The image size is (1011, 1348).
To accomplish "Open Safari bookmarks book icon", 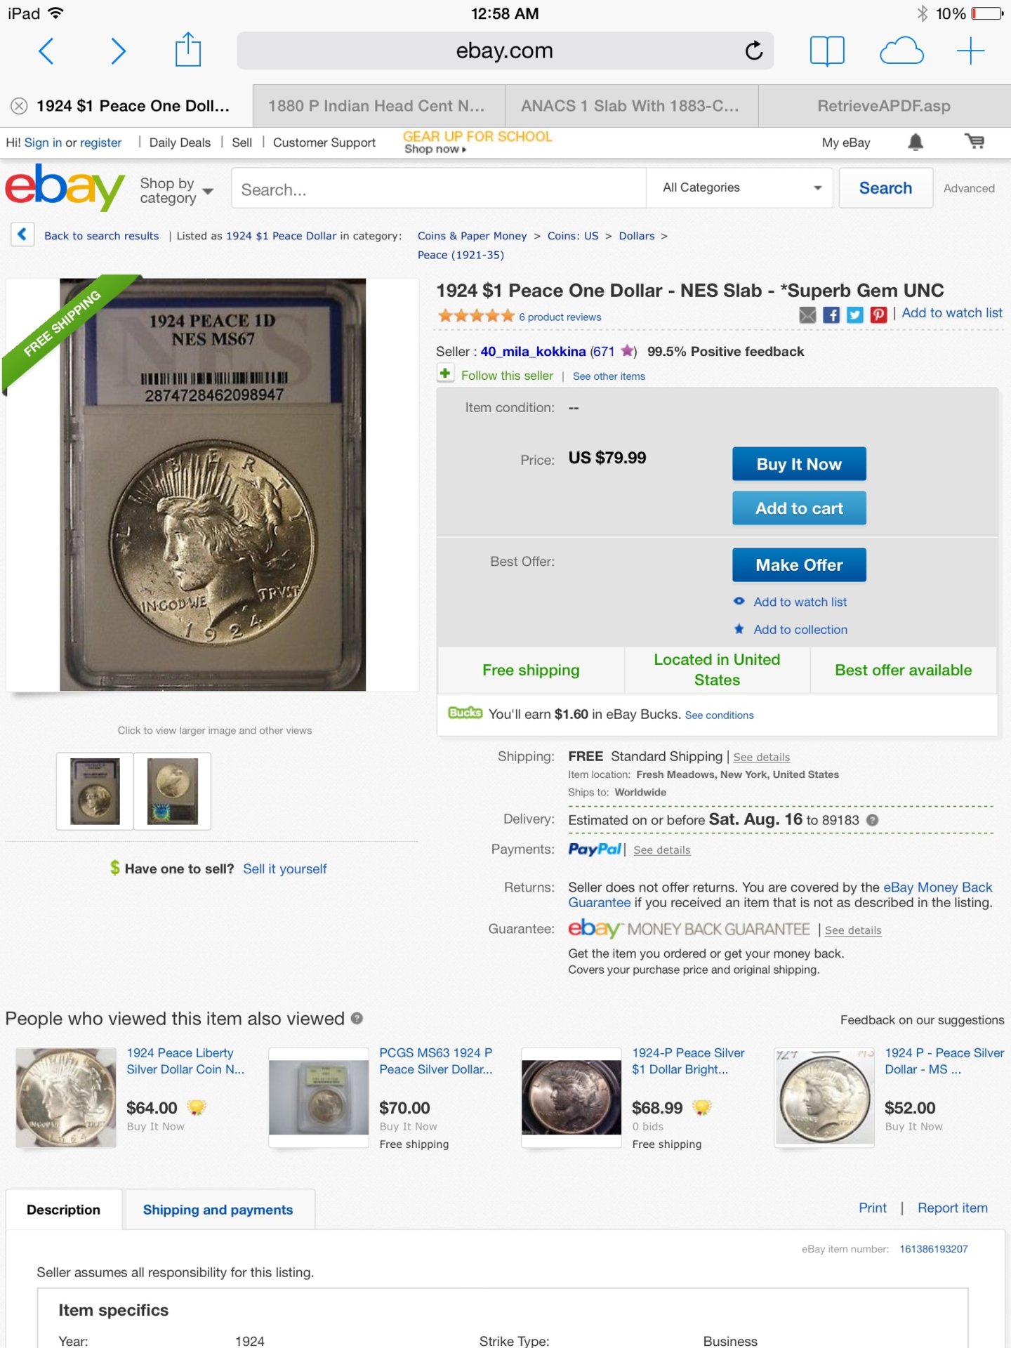I will (827, 51).
